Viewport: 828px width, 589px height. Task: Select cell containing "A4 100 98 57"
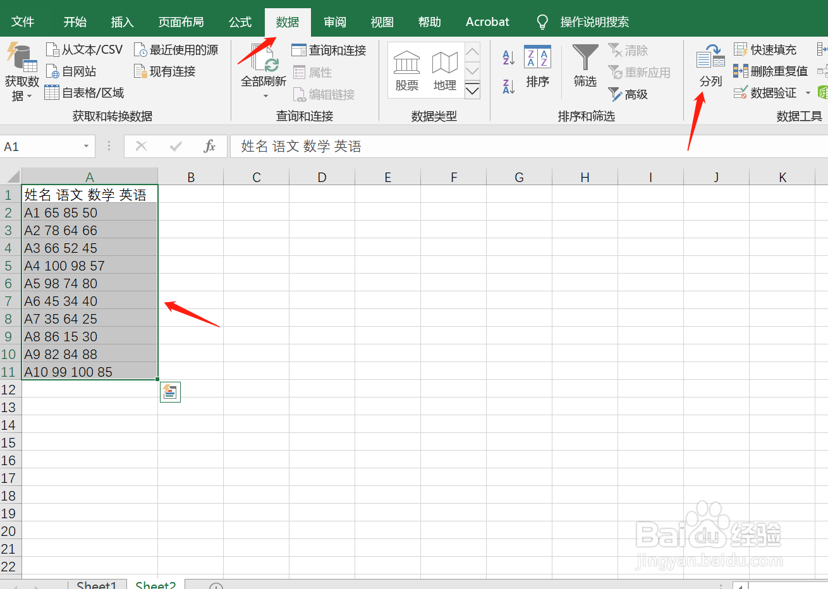coord(90,266)
